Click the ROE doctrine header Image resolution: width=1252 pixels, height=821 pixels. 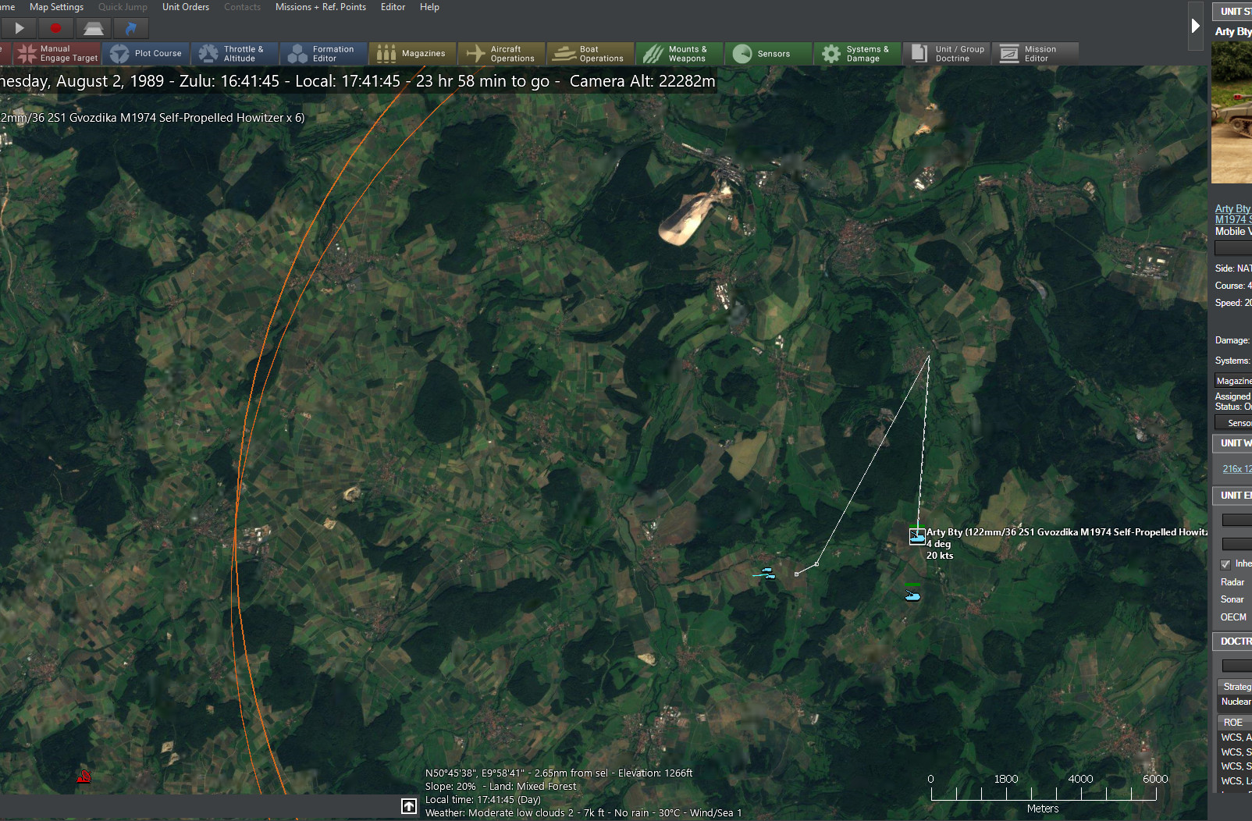pyautogui.click(x=1235, y=723)
